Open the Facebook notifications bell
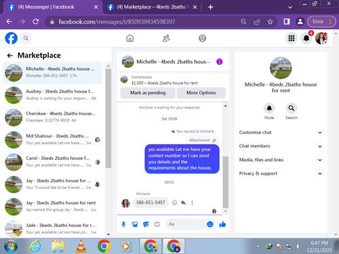This screenshot has width=339, height=254. pyautogui.click(x=306, y=38)
